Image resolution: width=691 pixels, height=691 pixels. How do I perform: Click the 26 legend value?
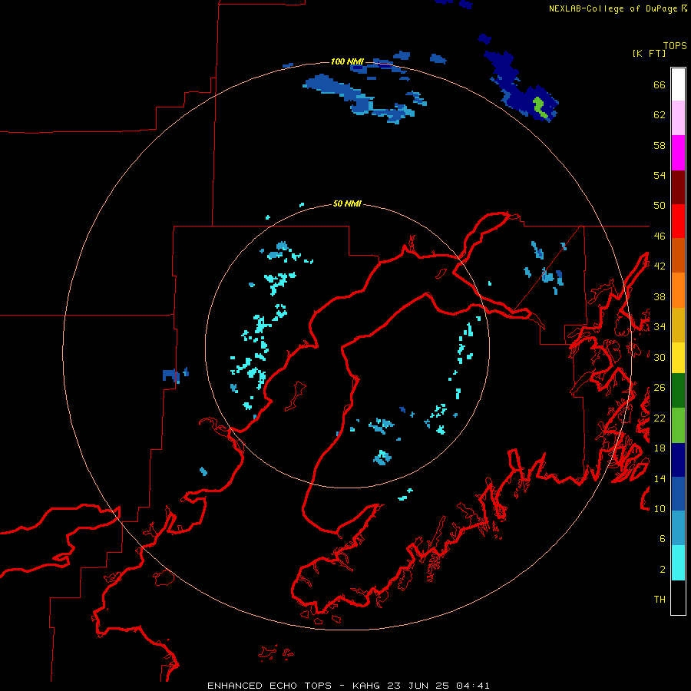point(660,388)
